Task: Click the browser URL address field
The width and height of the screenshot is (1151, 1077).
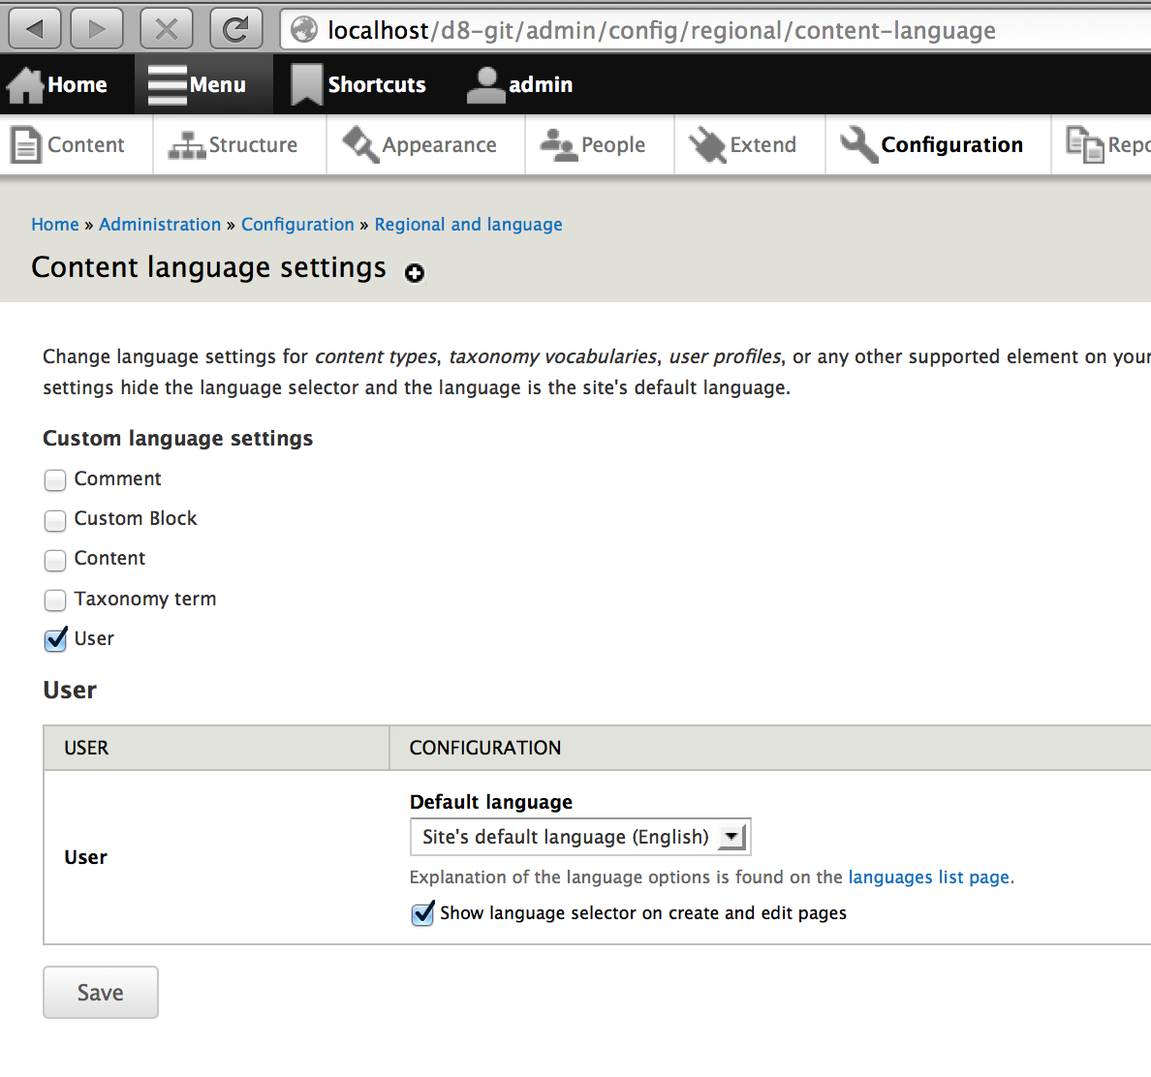Action: 715,30
